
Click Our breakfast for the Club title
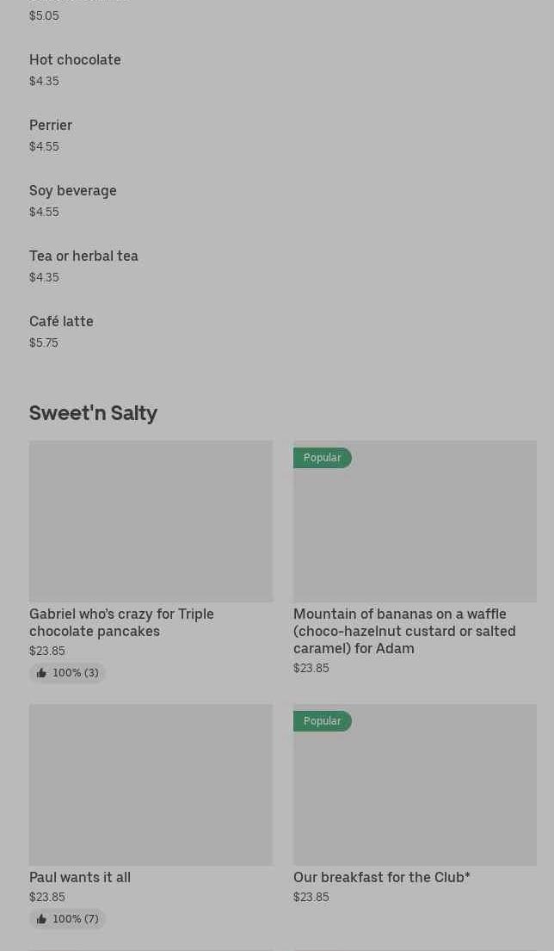coord(382,877)
